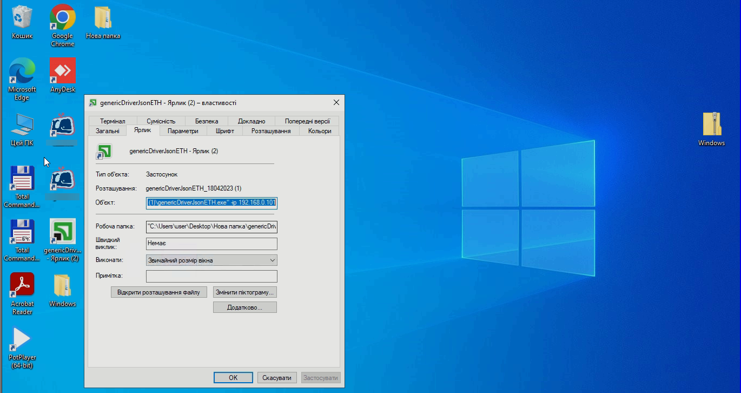Select PotPlayer (64-bit) desktop icon
The height and width of the screenshot is (393, 741).
pyautogui.click(x=22, y=339)
